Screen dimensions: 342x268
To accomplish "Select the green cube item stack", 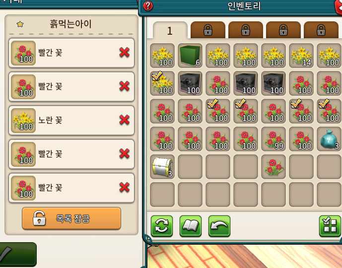I will click(x=190, y=56).
